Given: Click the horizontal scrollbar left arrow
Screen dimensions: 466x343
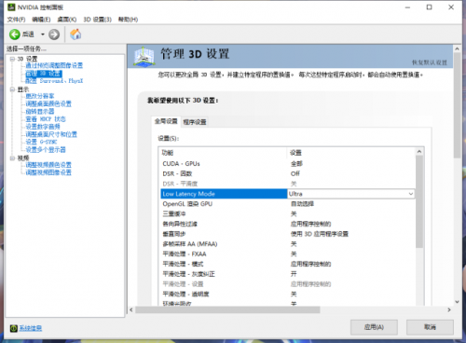Looking at the screenshot, I should pos(131,309).
